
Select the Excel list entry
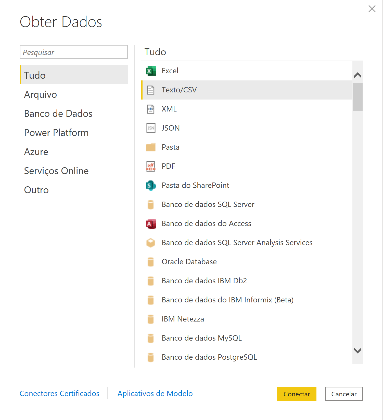(x=247, y=71)
